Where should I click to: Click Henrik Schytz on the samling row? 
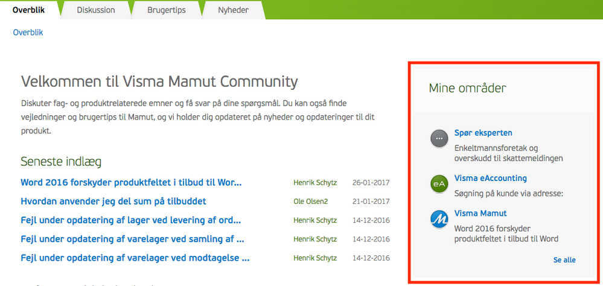(315, 239)
